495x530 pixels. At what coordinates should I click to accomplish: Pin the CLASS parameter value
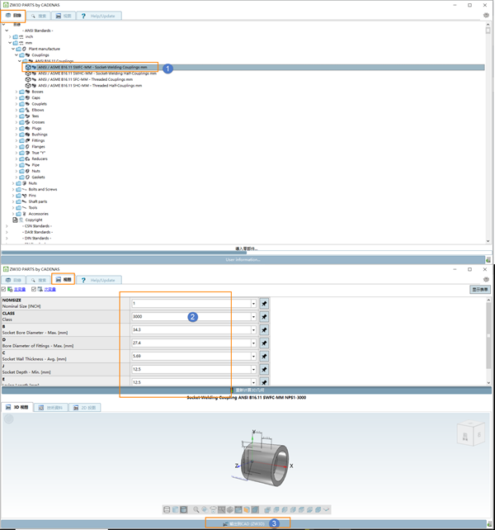coord(264,317)
